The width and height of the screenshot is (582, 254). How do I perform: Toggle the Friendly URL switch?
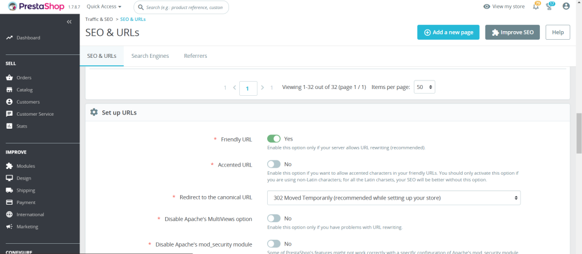(x=274, y=139)
